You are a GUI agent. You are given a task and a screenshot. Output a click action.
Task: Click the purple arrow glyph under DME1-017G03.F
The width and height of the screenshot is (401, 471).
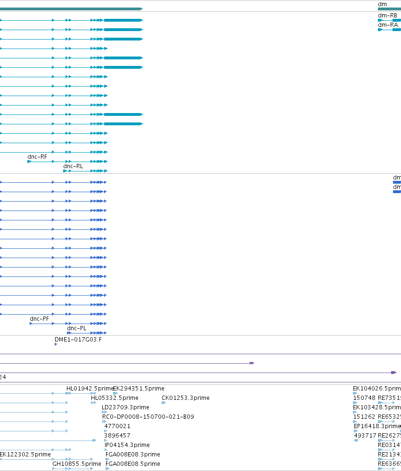pos(56,344)
